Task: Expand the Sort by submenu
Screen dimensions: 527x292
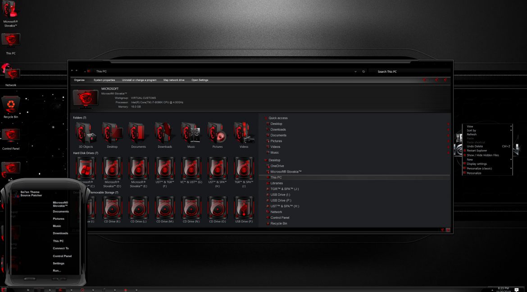Action: 488,130
